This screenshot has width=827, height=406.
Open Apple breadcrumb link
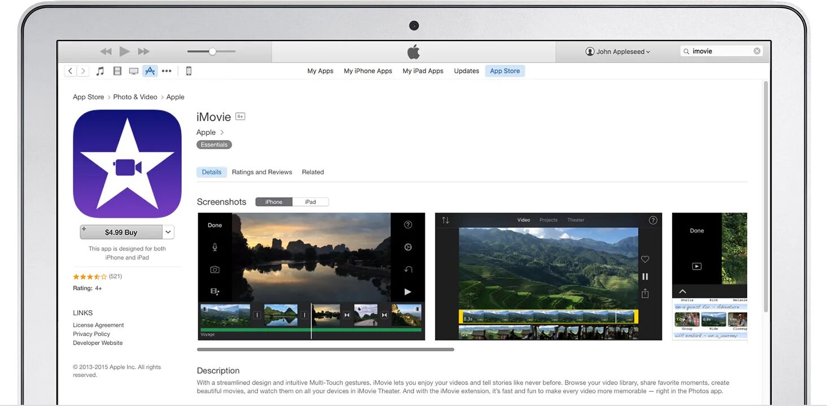tap(175, 97)
